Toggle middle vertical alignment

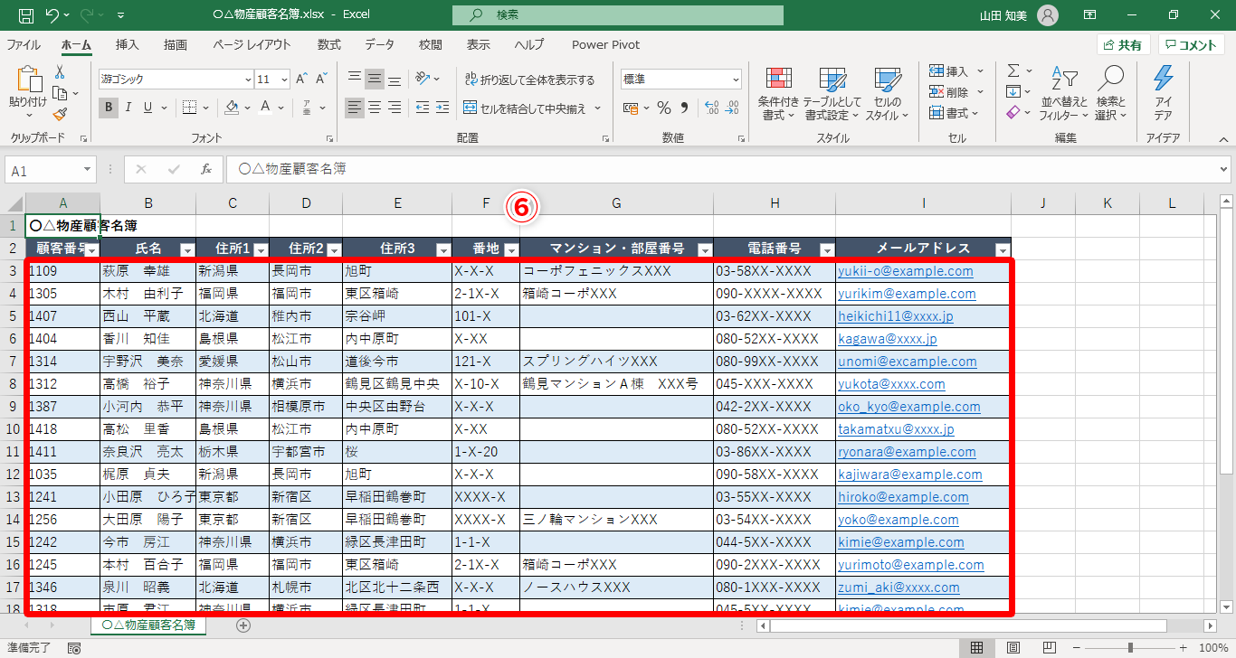(x=375, y=79)
